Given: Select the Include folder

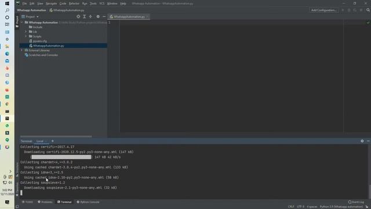Looking at the screenshot, I should point(36,27).
